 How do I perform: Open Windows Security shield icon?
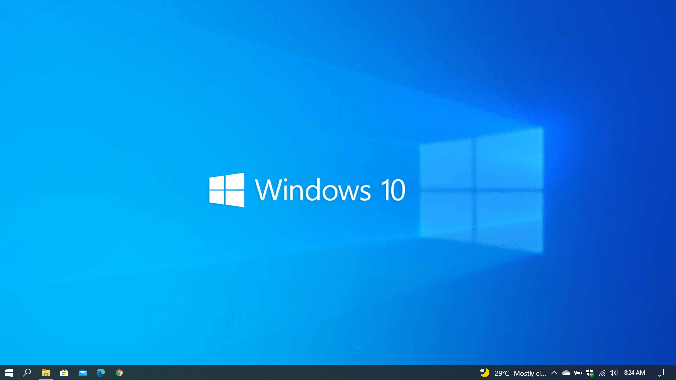coord(590,373)
